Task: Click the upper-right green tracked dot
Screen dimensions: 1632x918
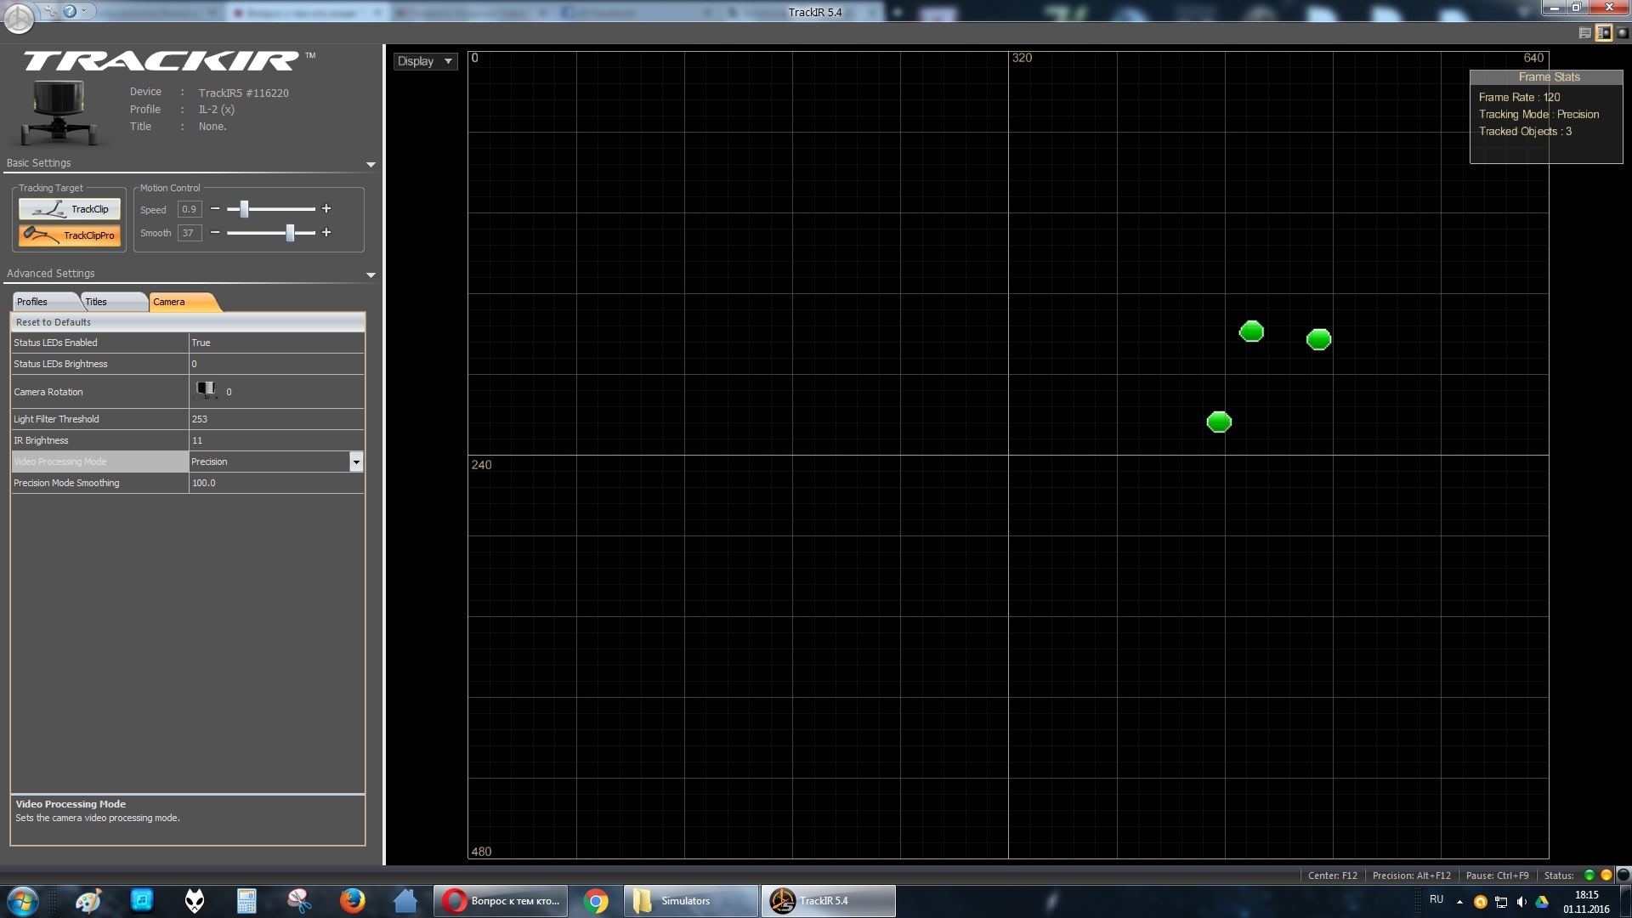Action: click(x=1318, y=340)
